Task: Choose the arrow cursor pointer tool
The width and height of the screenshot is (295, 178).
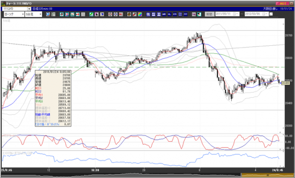Action: tap(96, 14)
